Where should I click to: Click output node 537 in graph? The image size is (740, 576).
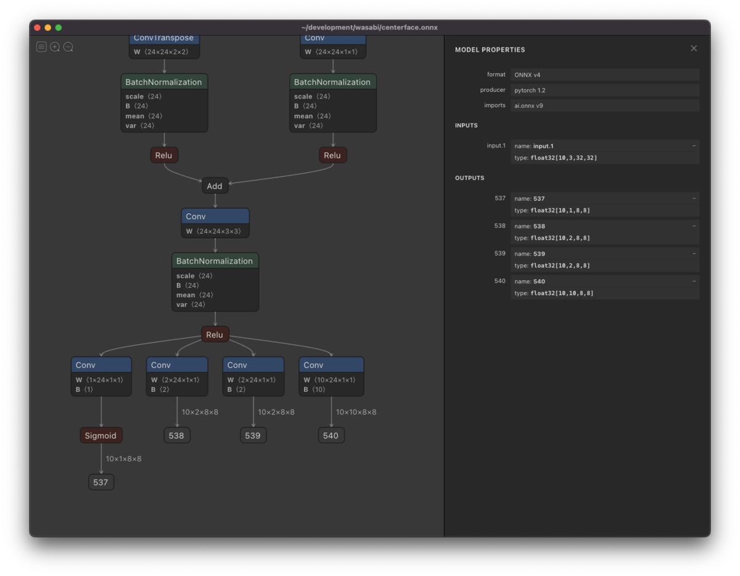(x=101, y=482)
